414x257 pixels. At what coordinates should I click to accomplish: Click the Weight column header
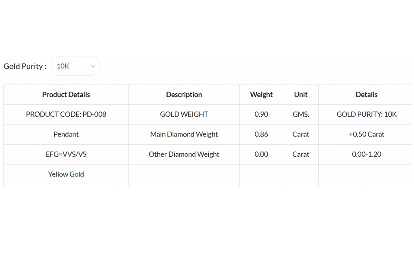[x=261, y=95]
